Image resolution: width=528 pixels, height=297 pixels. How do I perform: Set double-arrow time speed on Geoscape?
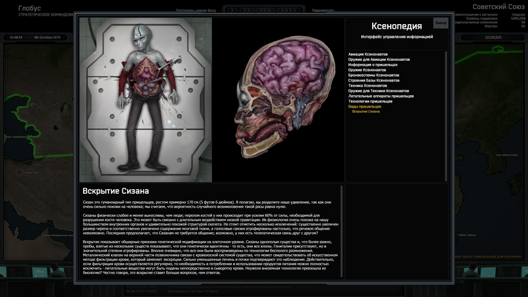246,10
